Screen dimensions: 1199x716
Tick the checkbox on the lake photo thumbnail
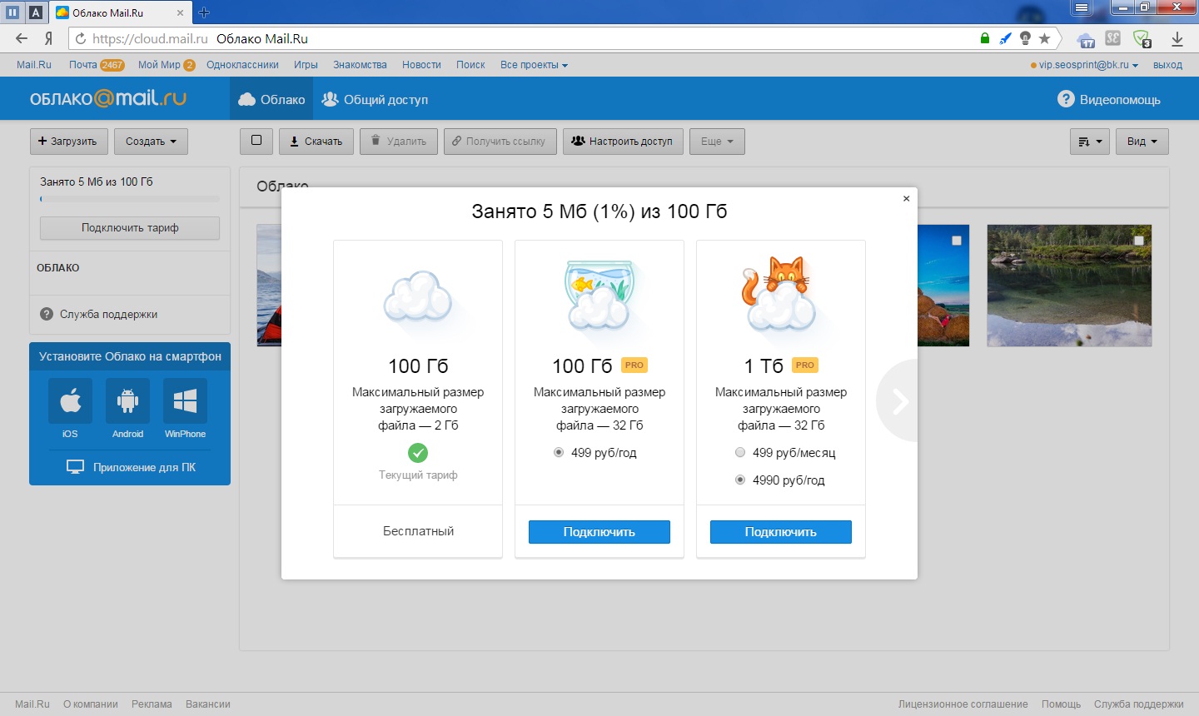[1138, 241]
